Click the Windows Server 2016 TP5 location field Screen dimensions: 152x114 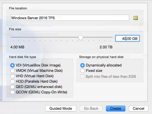pos(70,18)
